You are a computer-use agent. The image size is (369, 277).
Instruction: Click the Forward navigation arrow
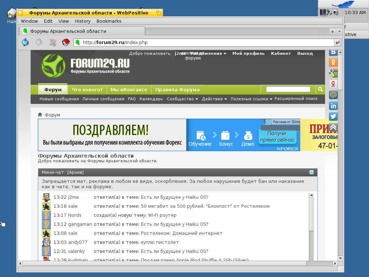coord(39,43)
